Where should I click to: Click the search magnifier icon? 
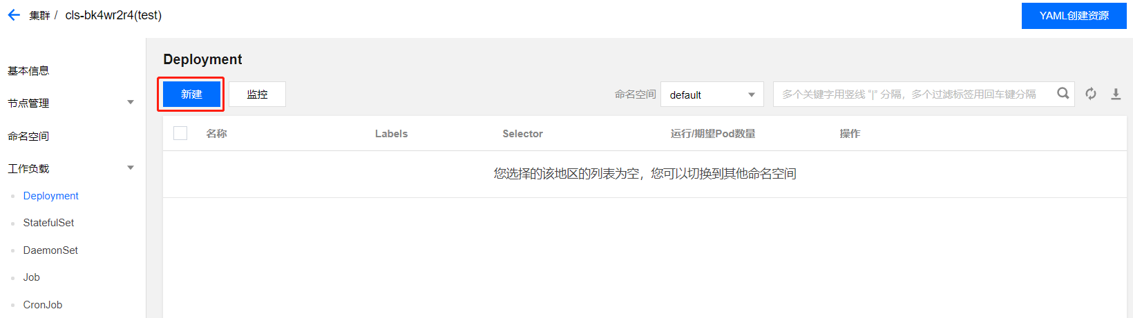point(1063,94)
